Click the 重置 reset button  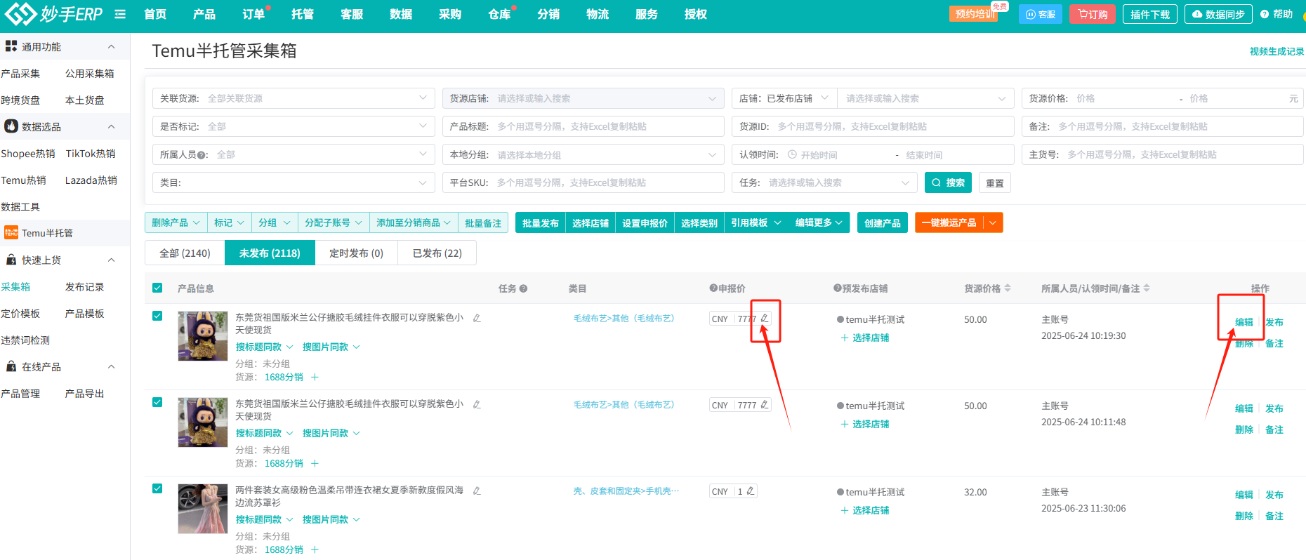pyautogui.click(x=994, y=182)
